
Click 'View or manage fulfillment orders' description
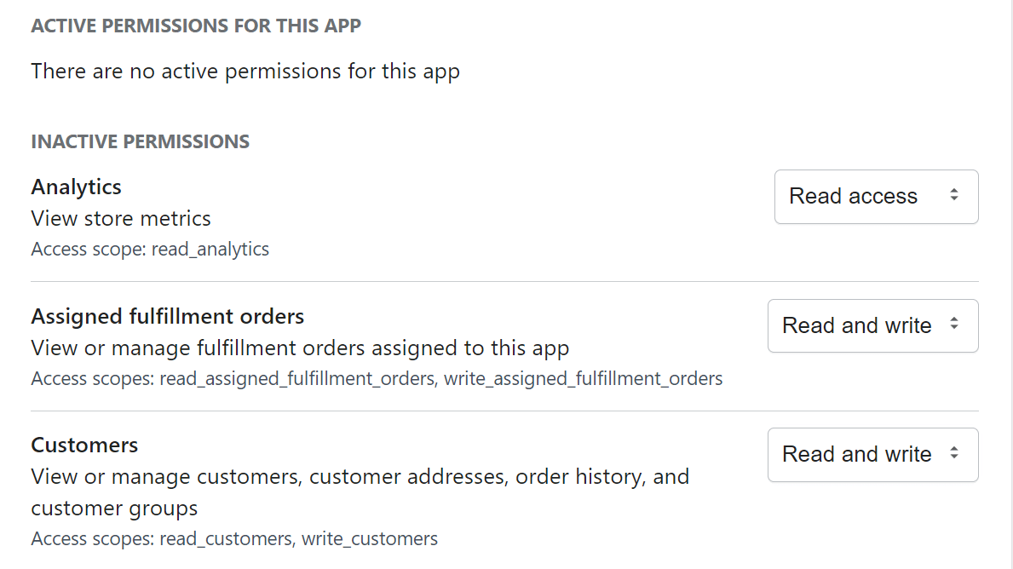pyautogui.click(x=300, y=348)
